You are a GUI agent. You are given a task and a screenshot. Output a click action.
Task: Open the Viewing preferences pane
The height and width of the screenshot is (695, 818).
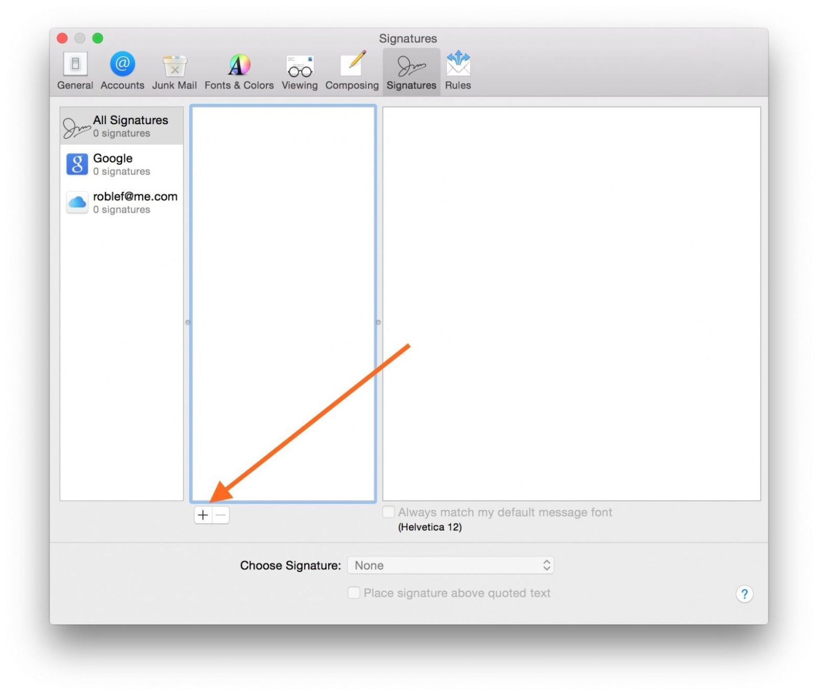[x=299, y=71]
